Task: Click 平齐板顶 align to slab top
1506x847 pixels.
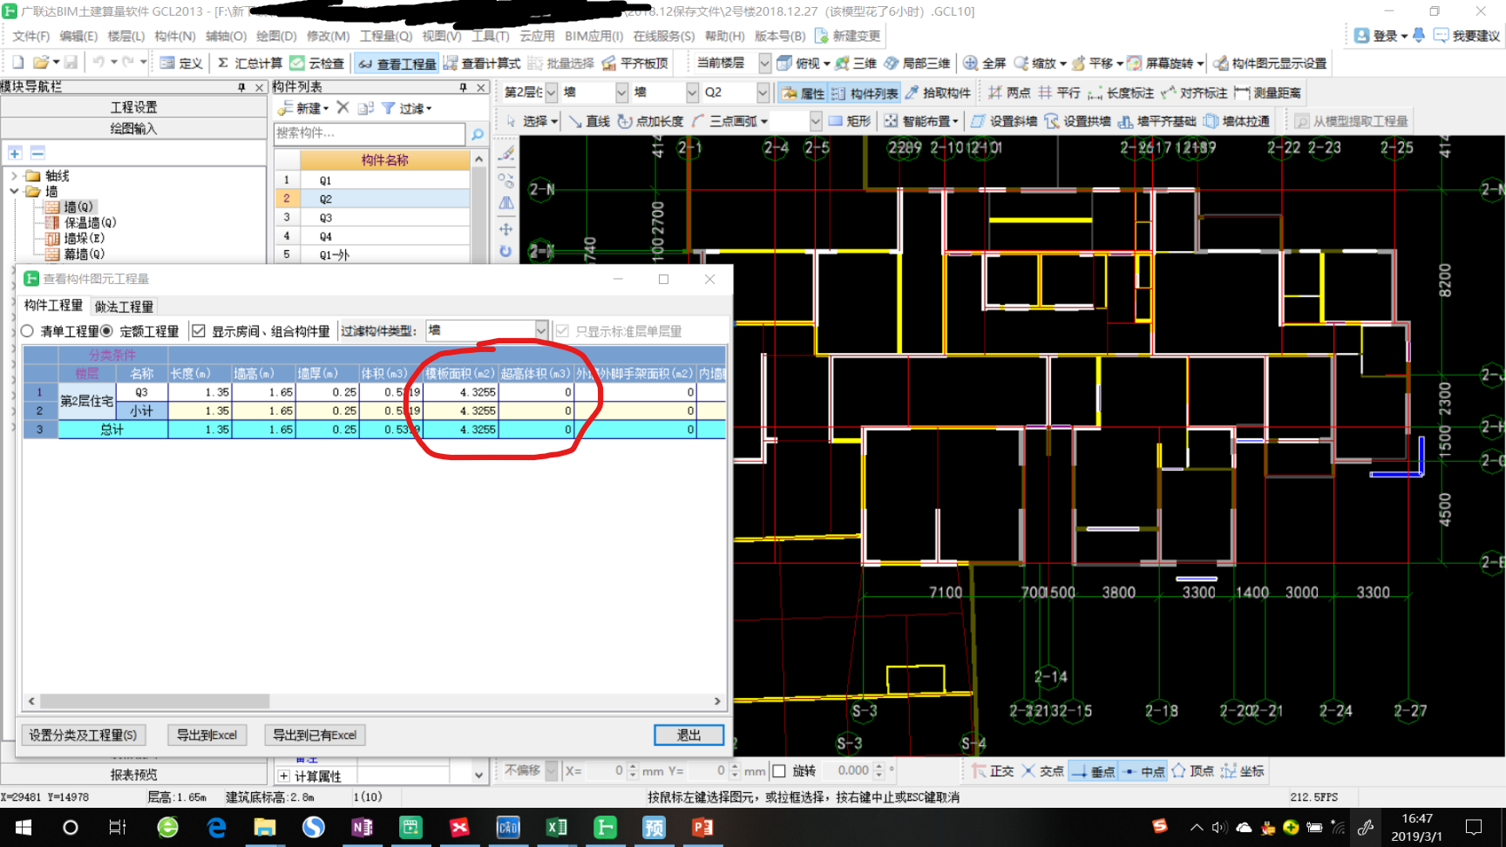Action: click(634, 63)
